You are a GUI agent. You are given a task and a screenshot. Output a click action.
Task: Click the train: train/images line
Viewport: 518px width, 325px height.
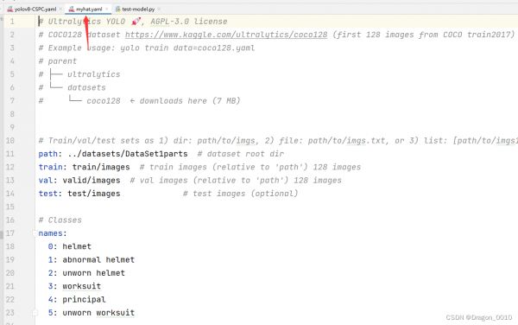(85, 167)
